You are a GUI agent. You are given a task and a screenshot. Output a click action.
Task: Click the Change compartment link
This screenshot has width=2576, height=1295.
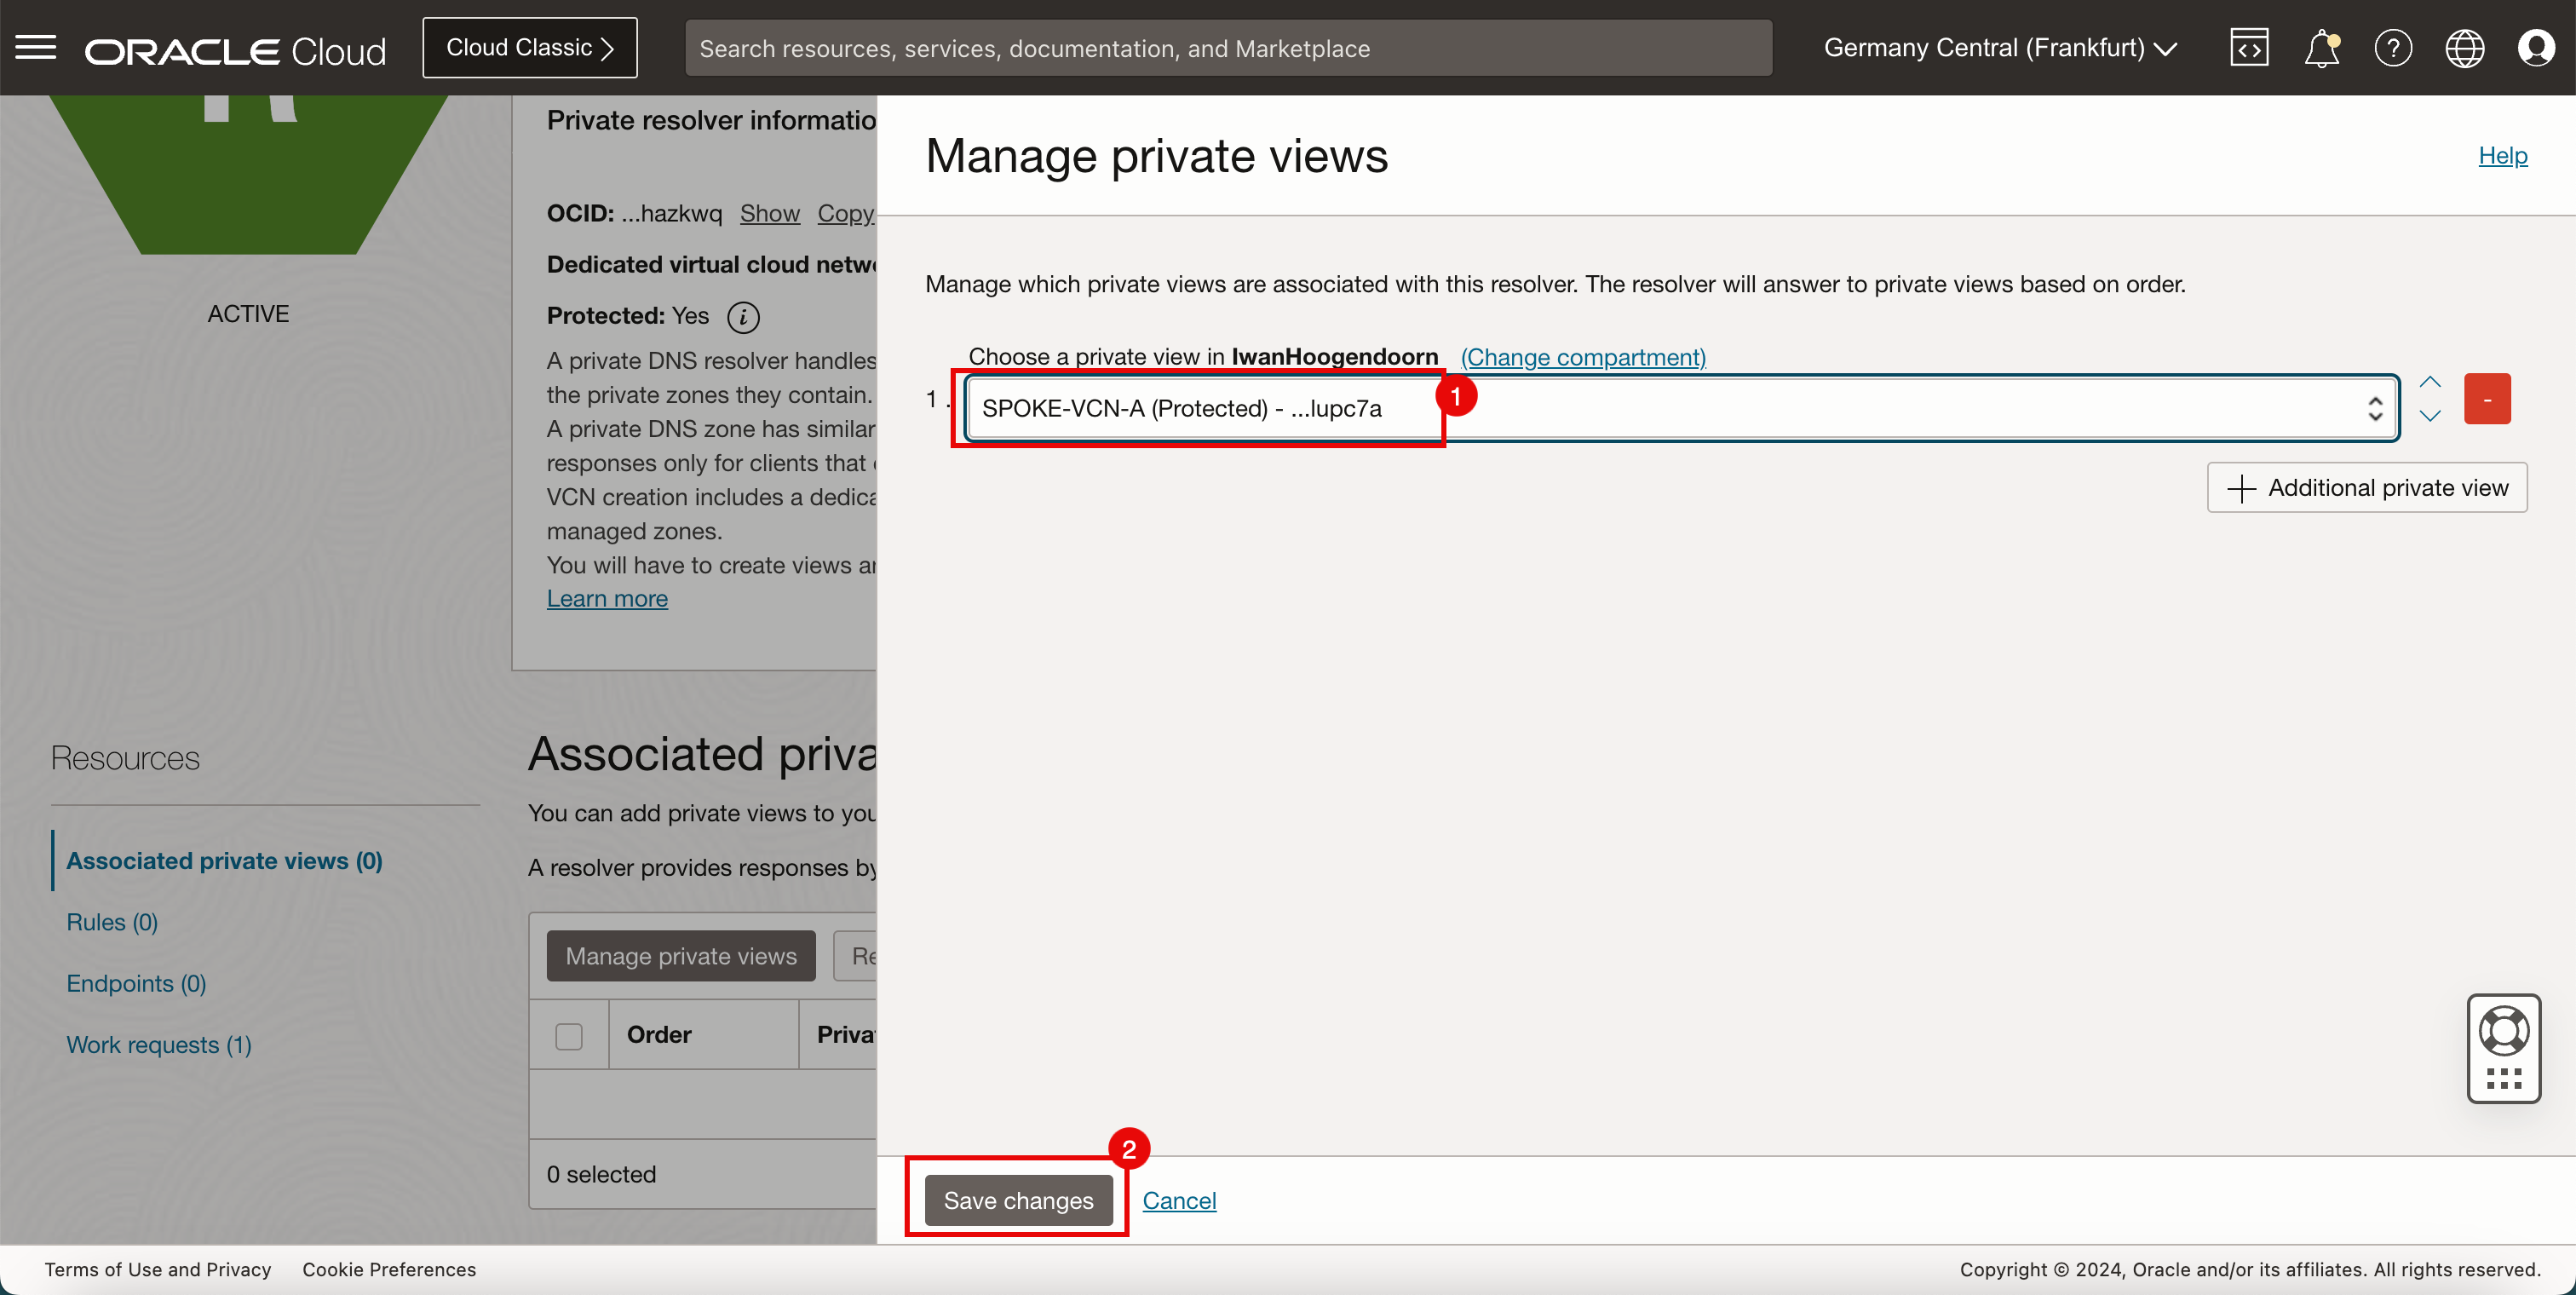coord(1583,357)
